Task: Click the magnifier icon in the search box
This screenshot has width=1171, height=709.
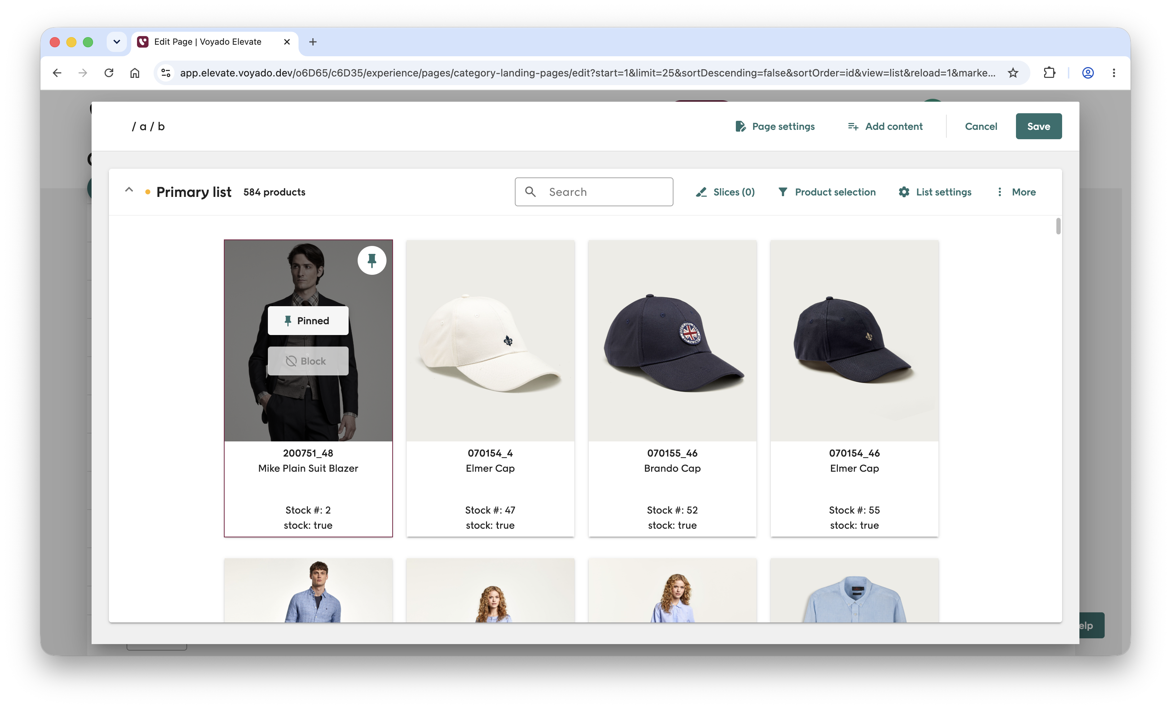Action: pyautogui.click(x=530, y=191)
